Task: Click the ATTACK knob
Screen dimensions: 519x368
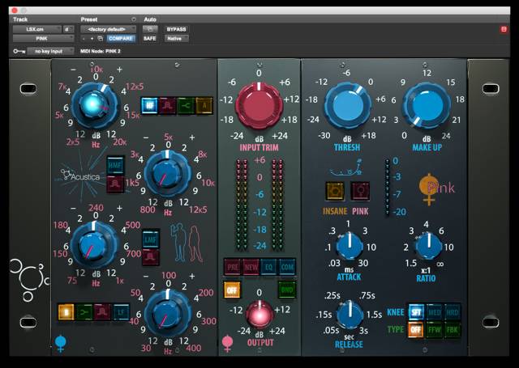Action: (350, 246)
